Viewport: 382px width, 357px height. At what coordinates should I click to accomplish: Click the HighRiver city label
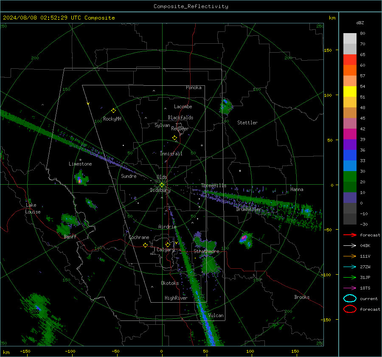(176, 298)
